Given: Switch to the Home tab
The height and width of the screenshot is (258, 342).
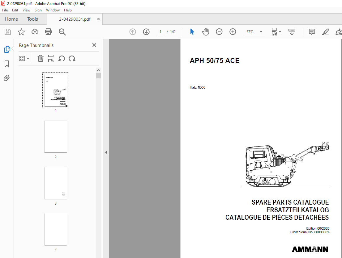Looking at the screenshot, I should 11,19.
